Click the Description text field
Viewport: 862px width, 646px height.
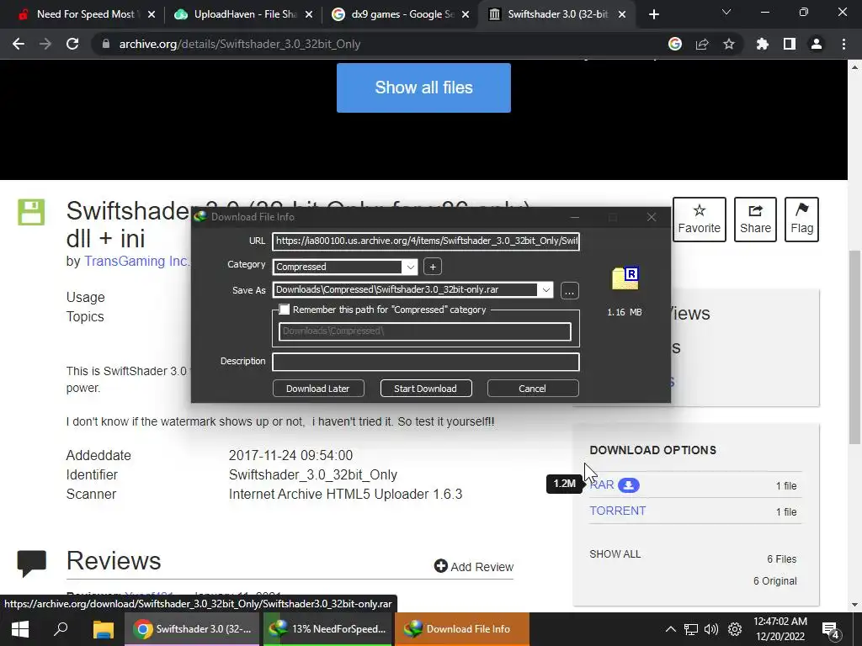[x=425, y=362]
